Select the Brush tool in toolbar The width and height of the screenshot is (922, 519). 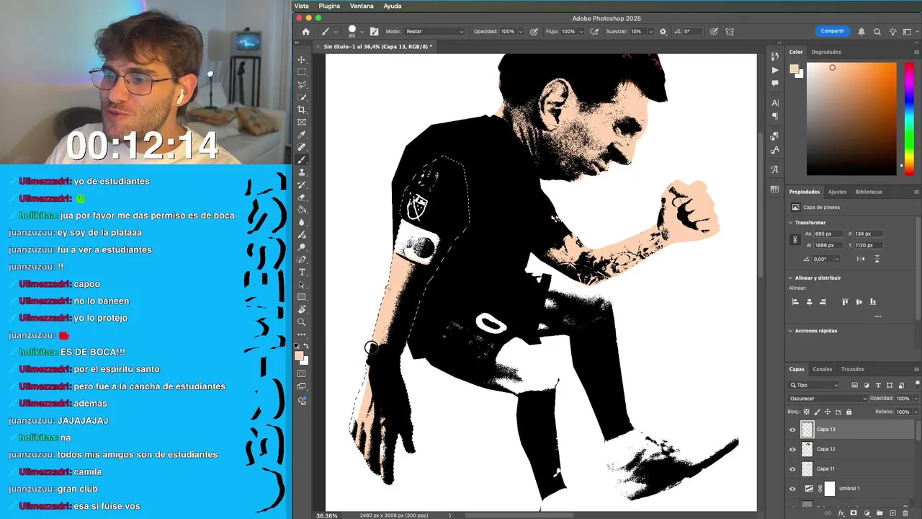click(x=302, y=160)
